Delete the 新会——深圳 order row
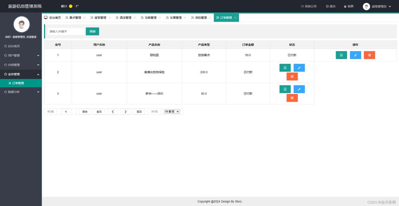This screenshot has width=399, height=206. (292, 98)
